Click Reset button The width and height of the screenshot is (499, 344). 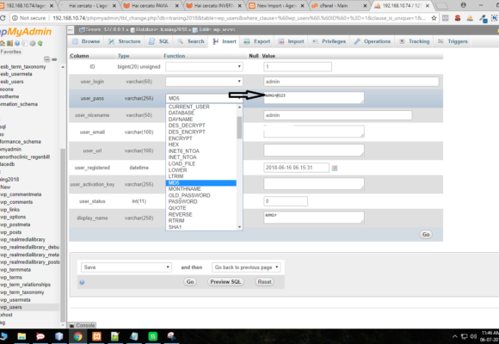pyautogui.click(x=264, y=282)
